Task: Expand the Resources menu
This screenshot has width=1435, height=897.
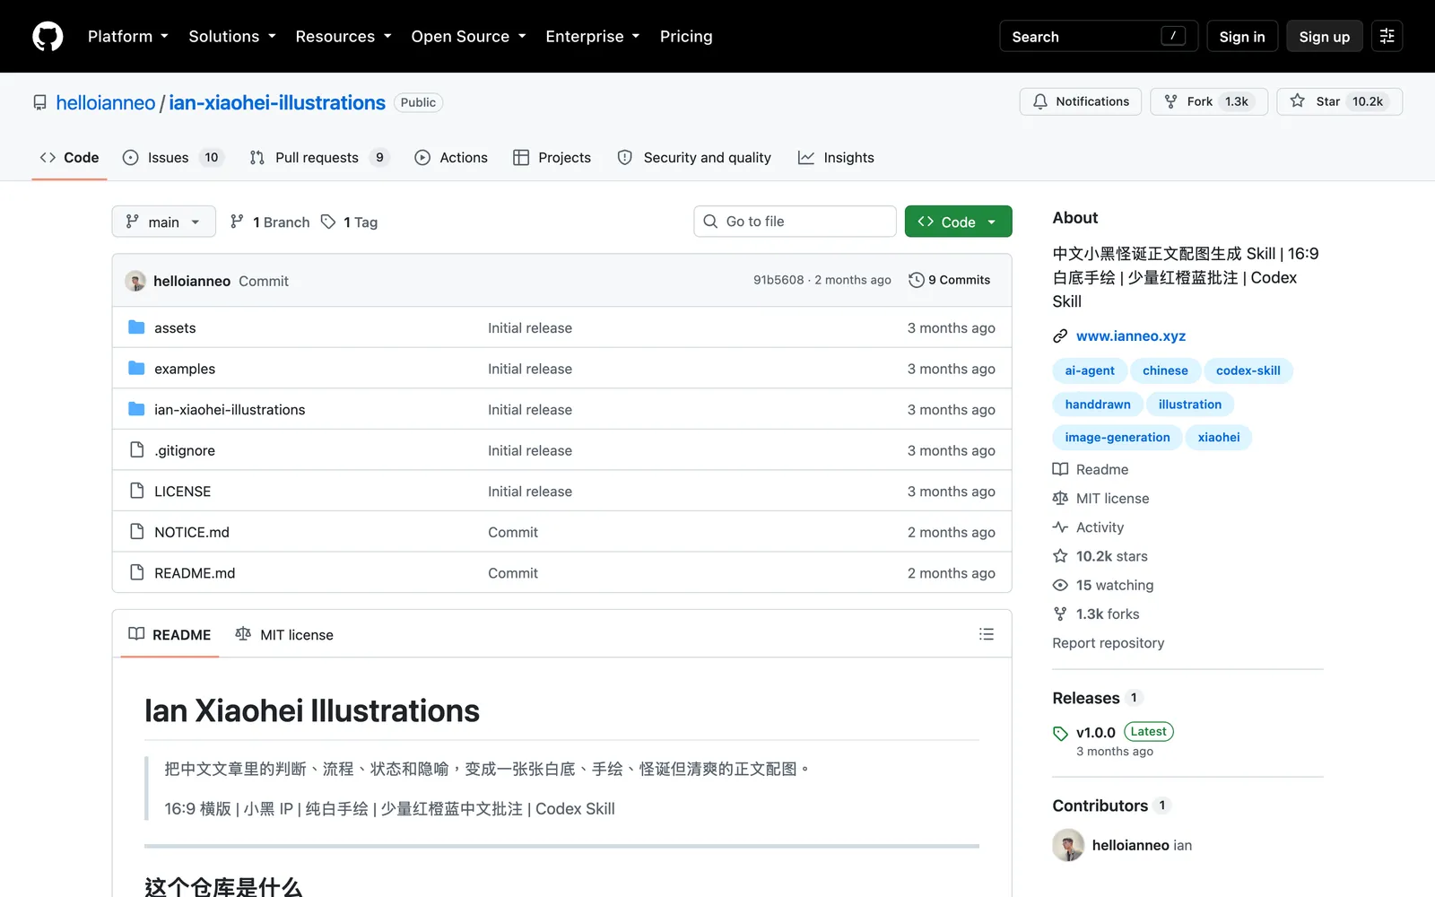Action: [344, 36]
